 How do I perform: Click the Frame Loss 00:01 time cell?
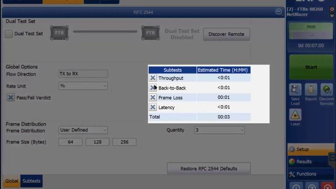(224, 97)
